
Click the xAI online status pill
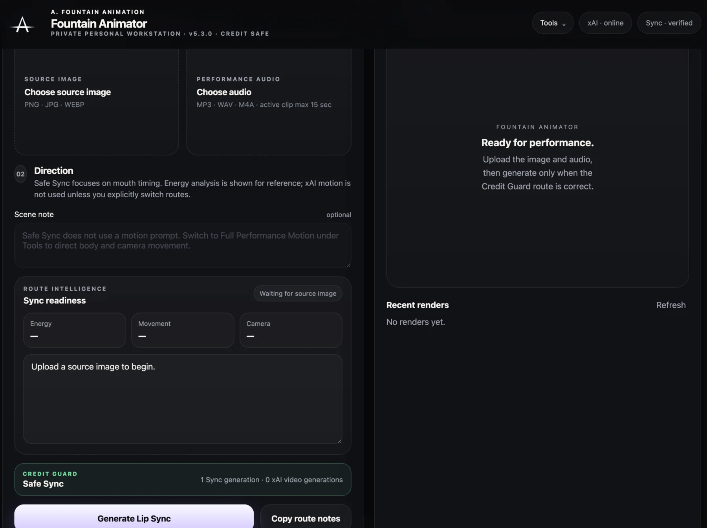pyautogui.click(x=605, y=23)
